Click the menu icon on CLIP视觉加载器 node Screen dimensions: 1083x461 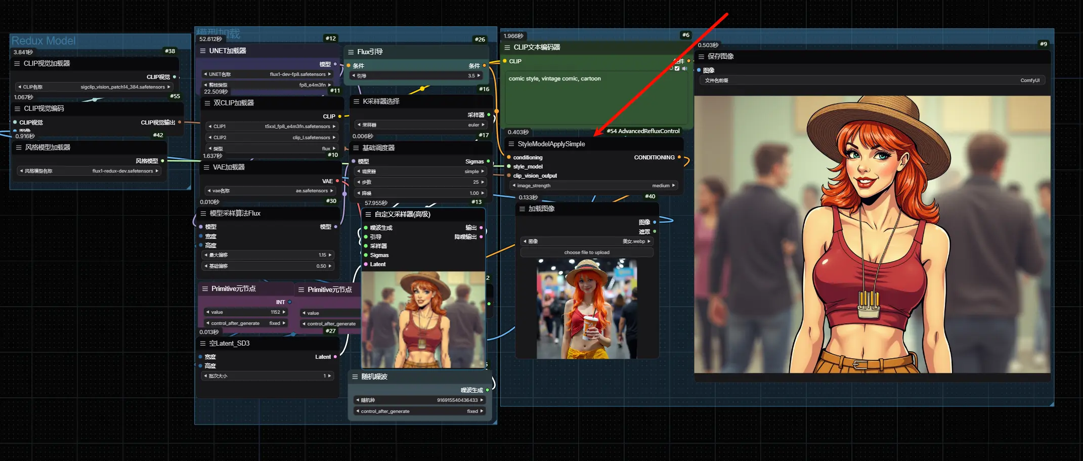click(x=17, y=64)
